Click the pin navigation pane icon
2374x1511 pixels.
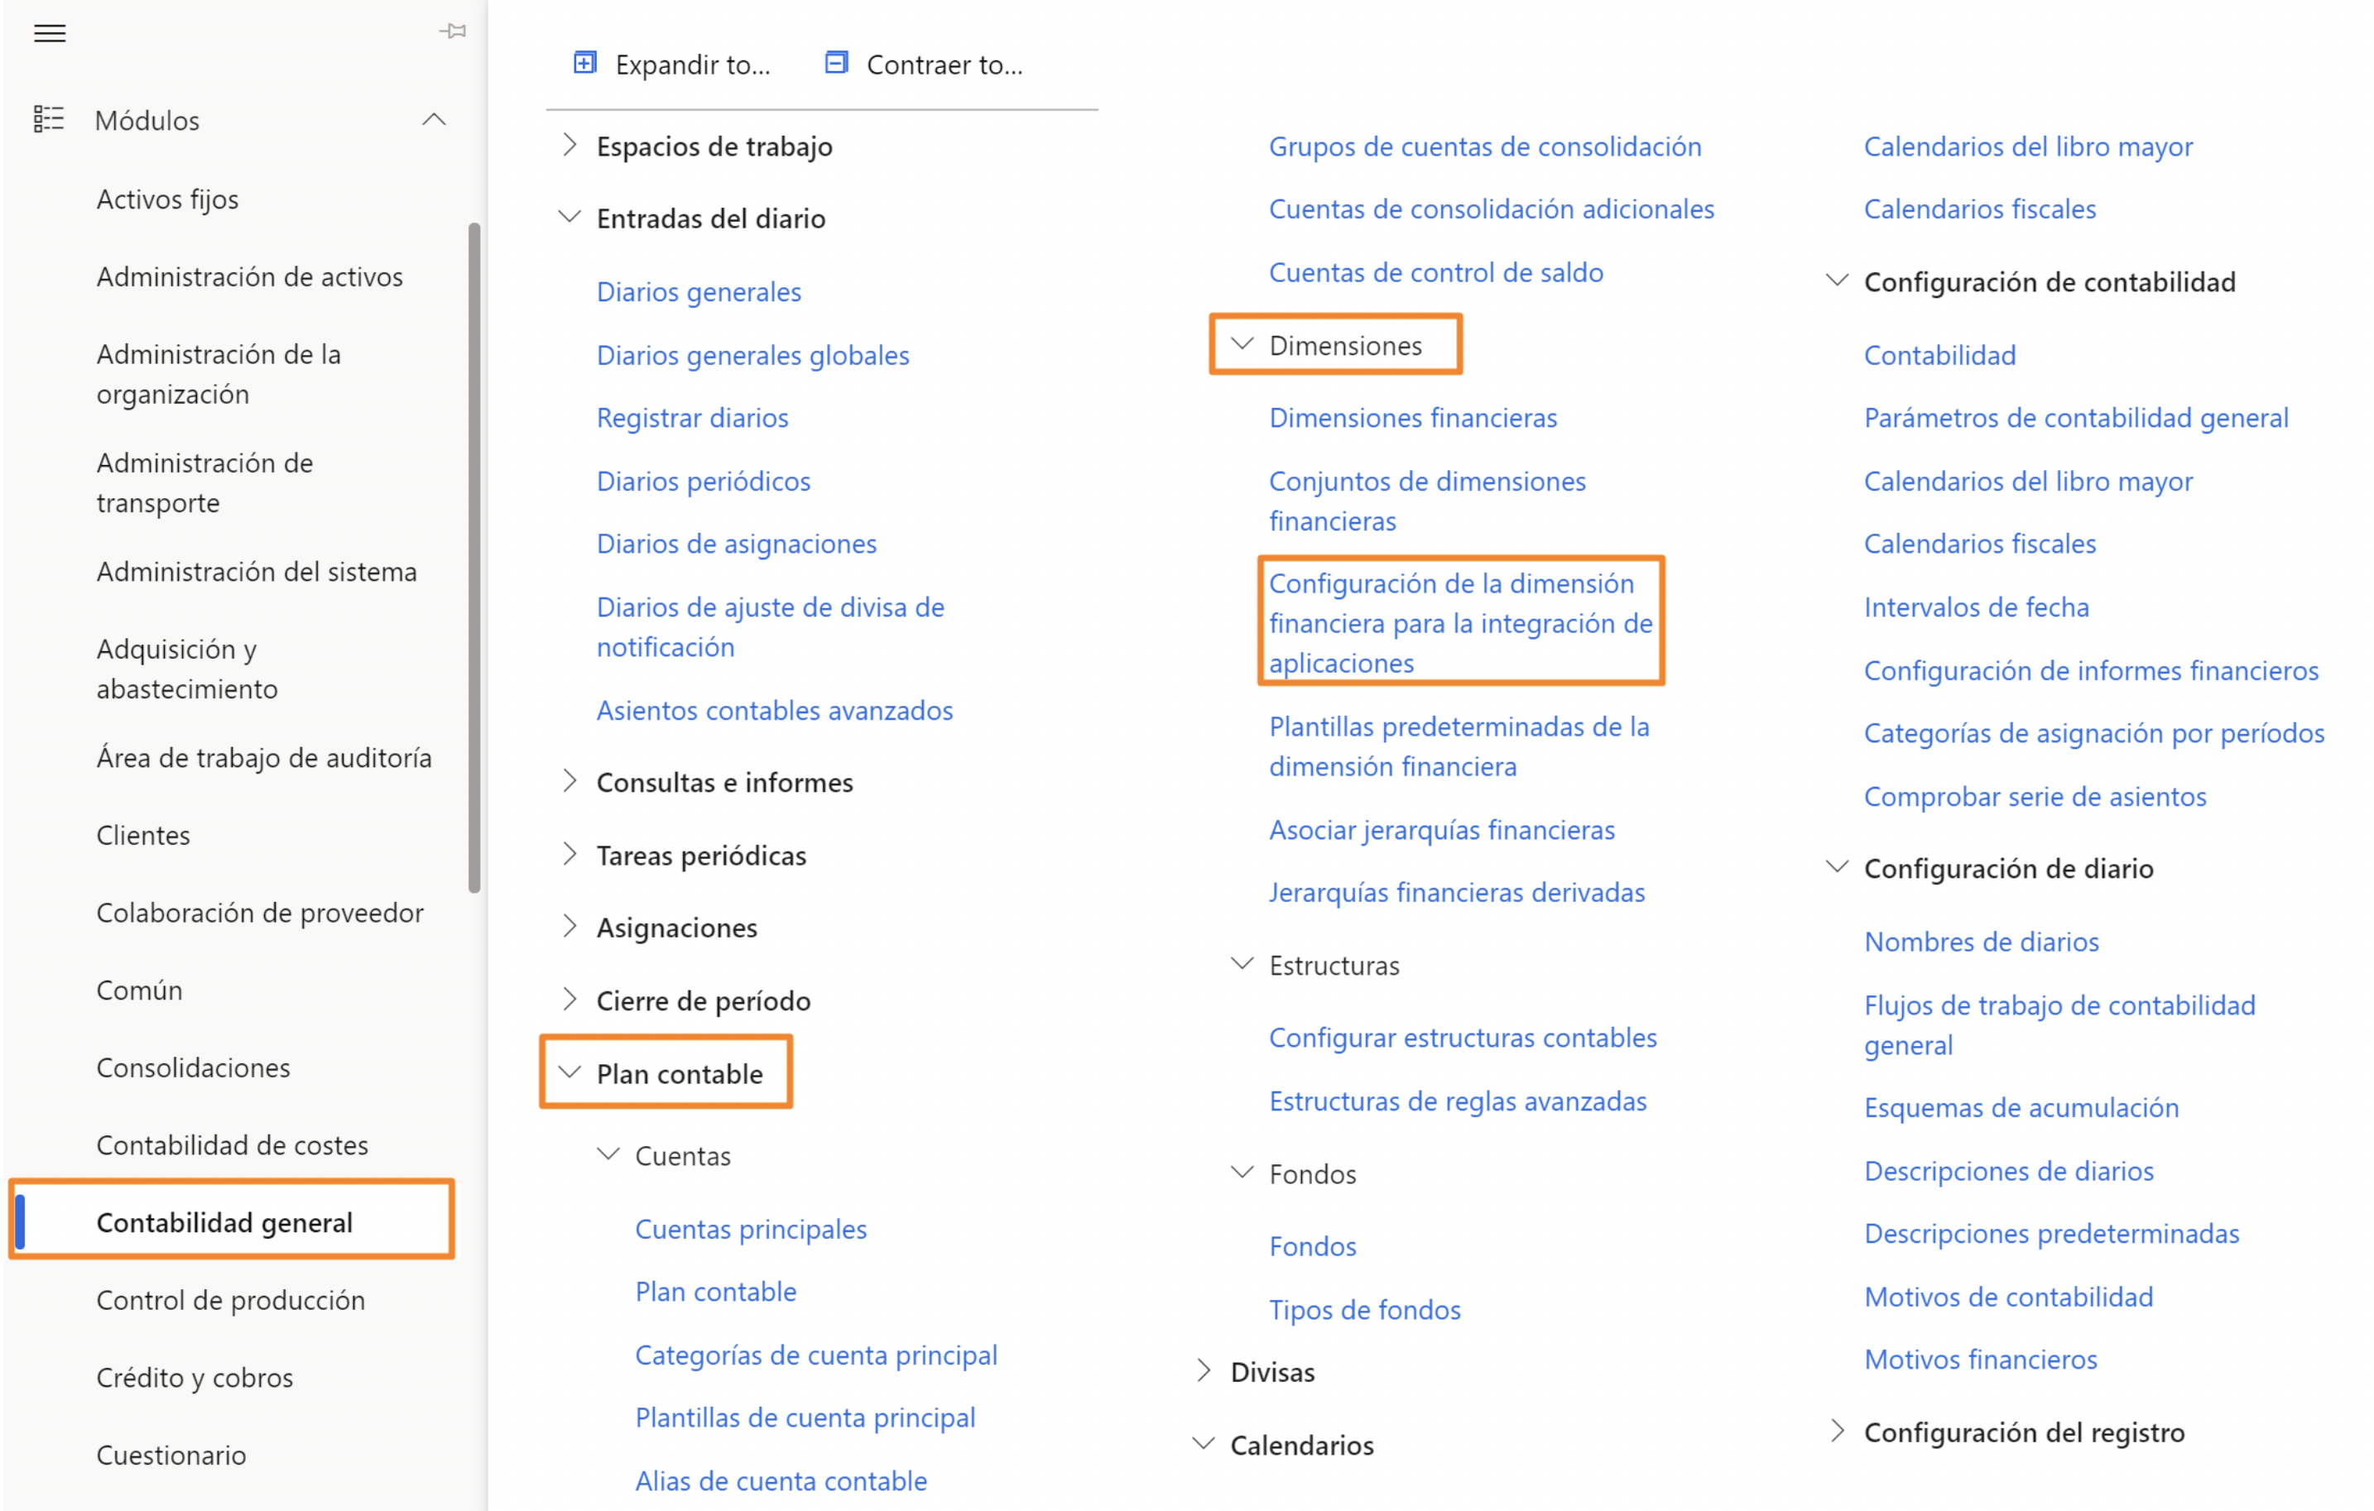[453, 31]
